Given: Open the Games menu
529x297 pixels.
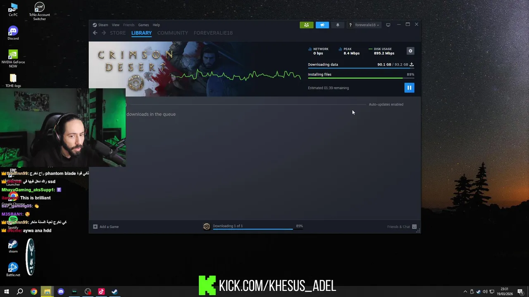Looking at the screenshot, I should 143,25.
